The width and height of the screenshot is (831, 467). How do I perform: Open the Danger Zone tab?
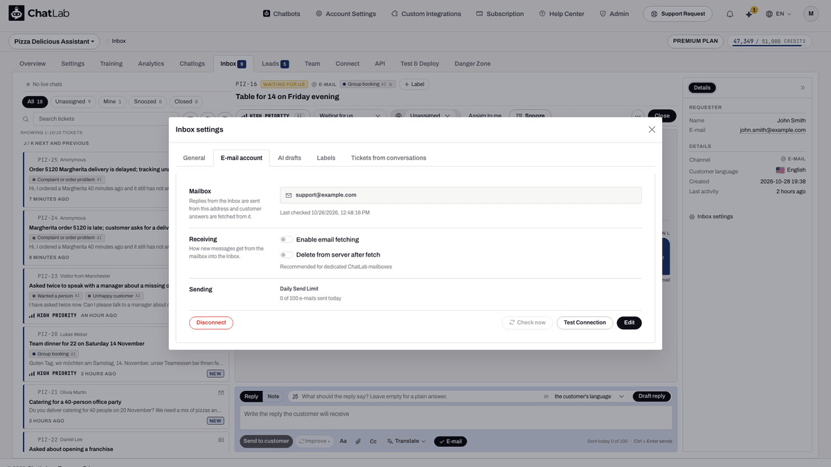[x=472, y=64]
